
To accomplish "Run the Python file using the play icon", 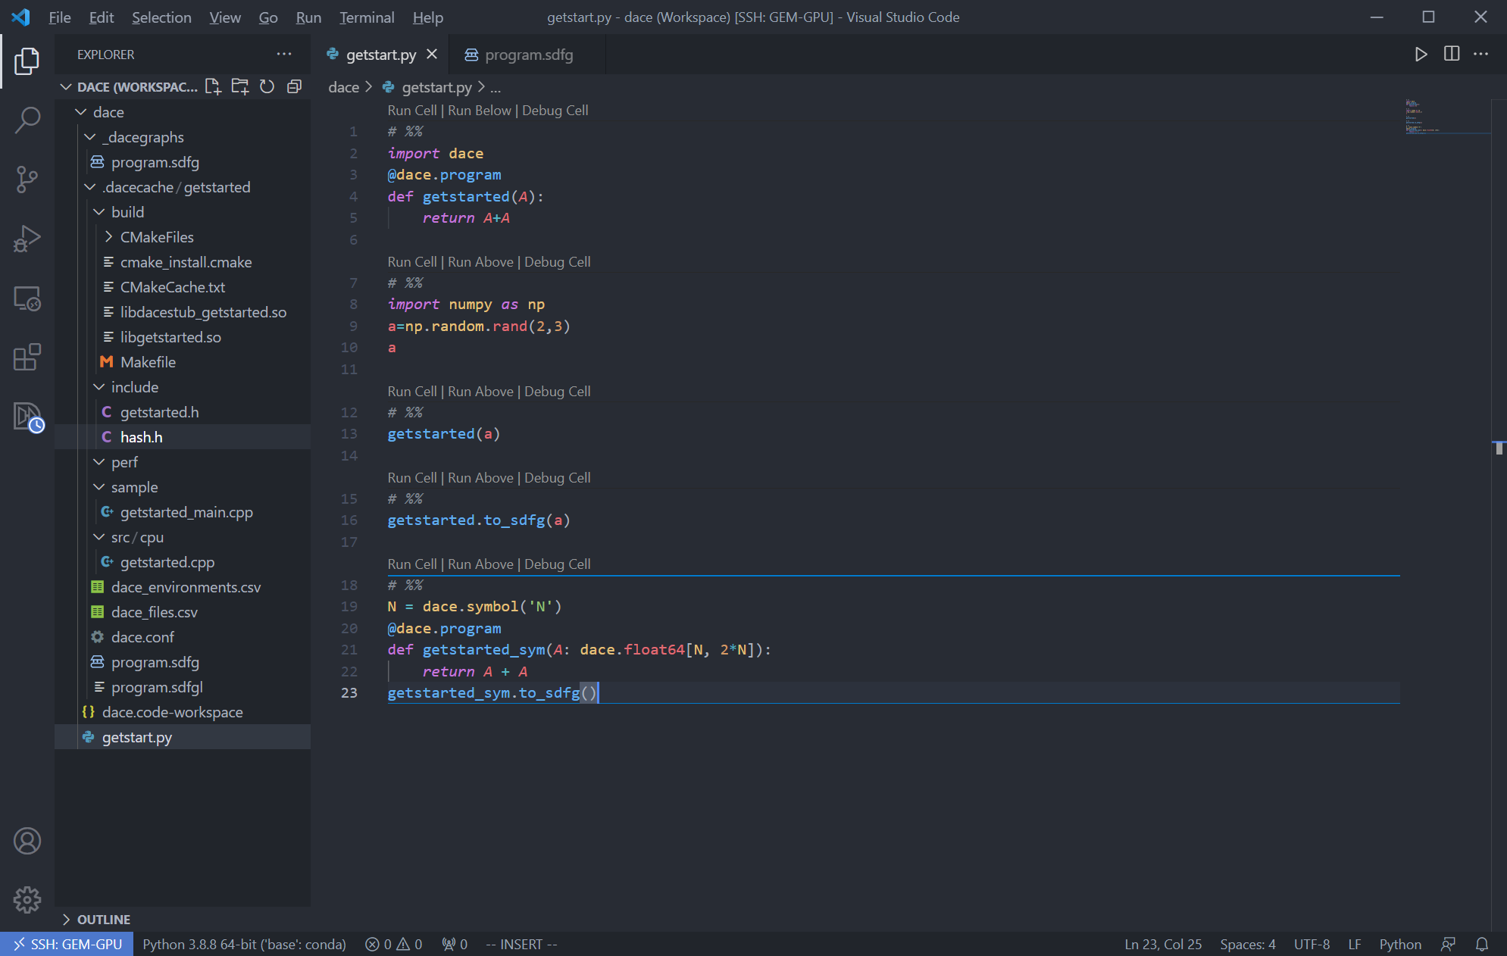I will coord(1421,54).
